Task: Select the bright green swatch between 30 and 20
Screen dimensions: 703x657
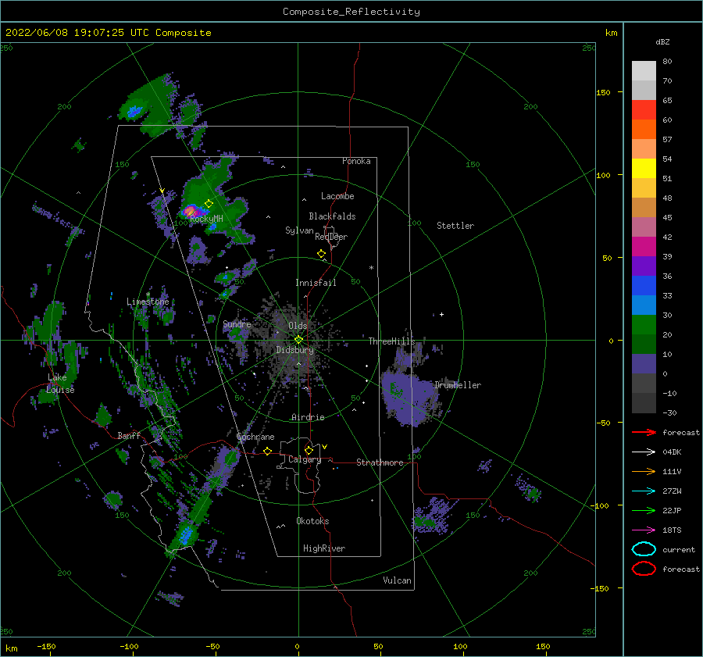Action: tap(644, 324)
